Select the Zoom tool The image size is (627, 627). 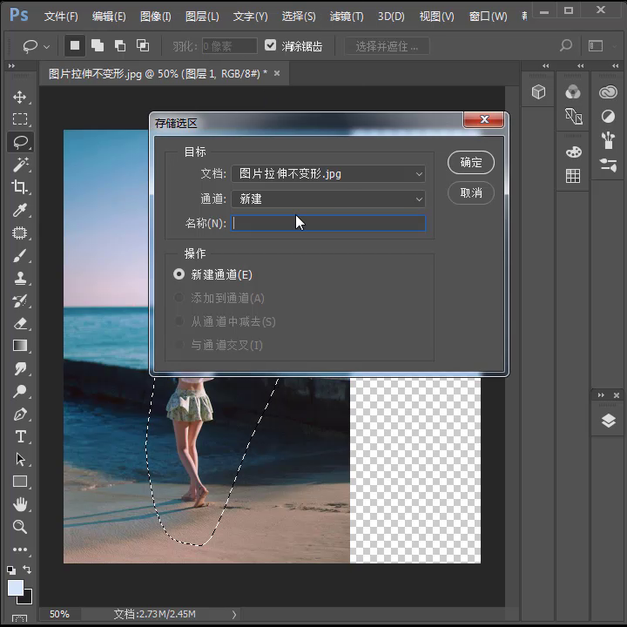point(20,527)
